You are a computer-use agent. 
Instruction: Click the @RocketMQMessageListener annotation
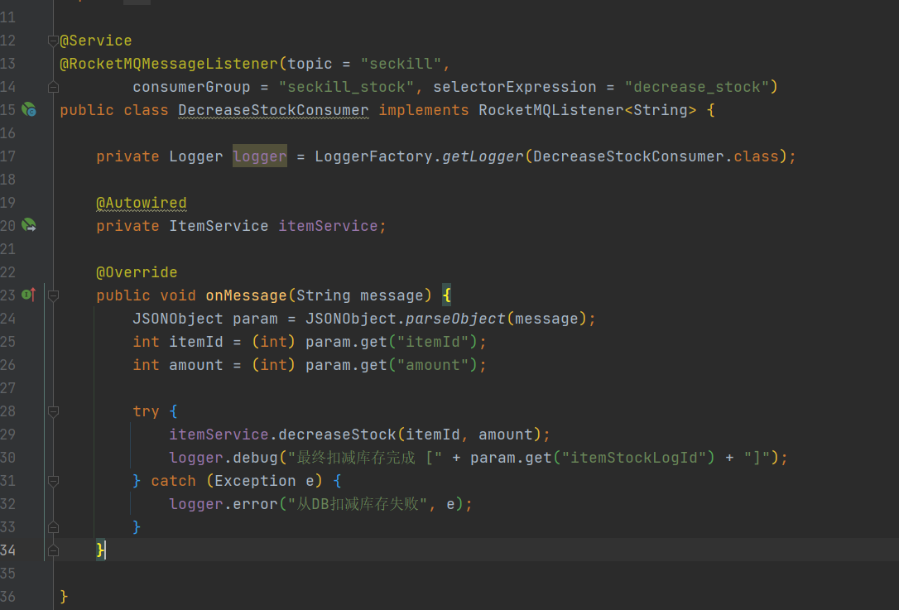pyautogui.click(x=169, y=64)
